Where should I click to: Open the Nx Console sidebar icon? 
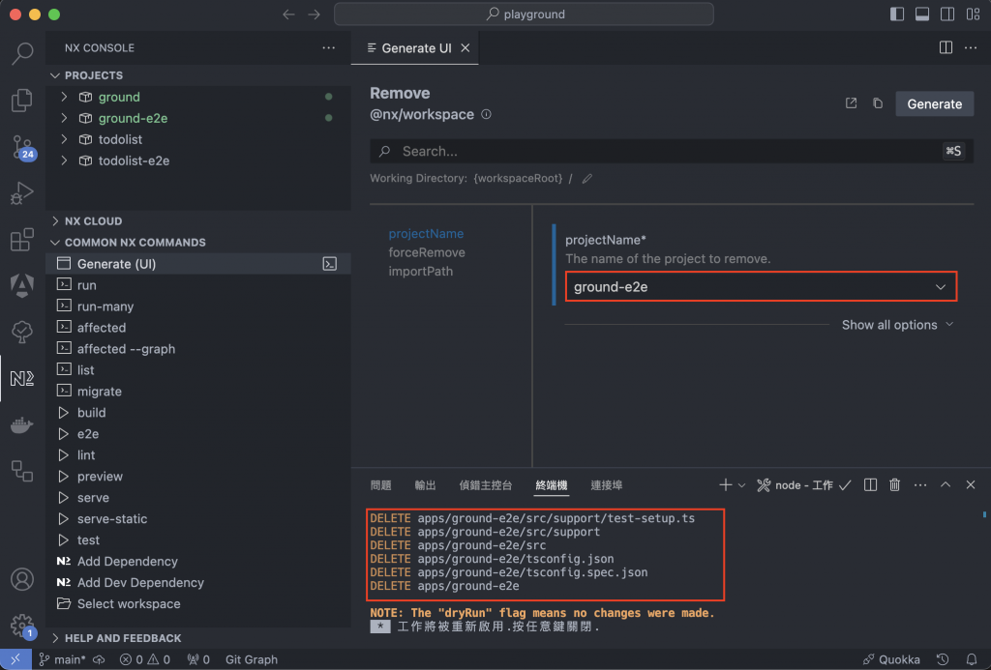pos(22,378)
